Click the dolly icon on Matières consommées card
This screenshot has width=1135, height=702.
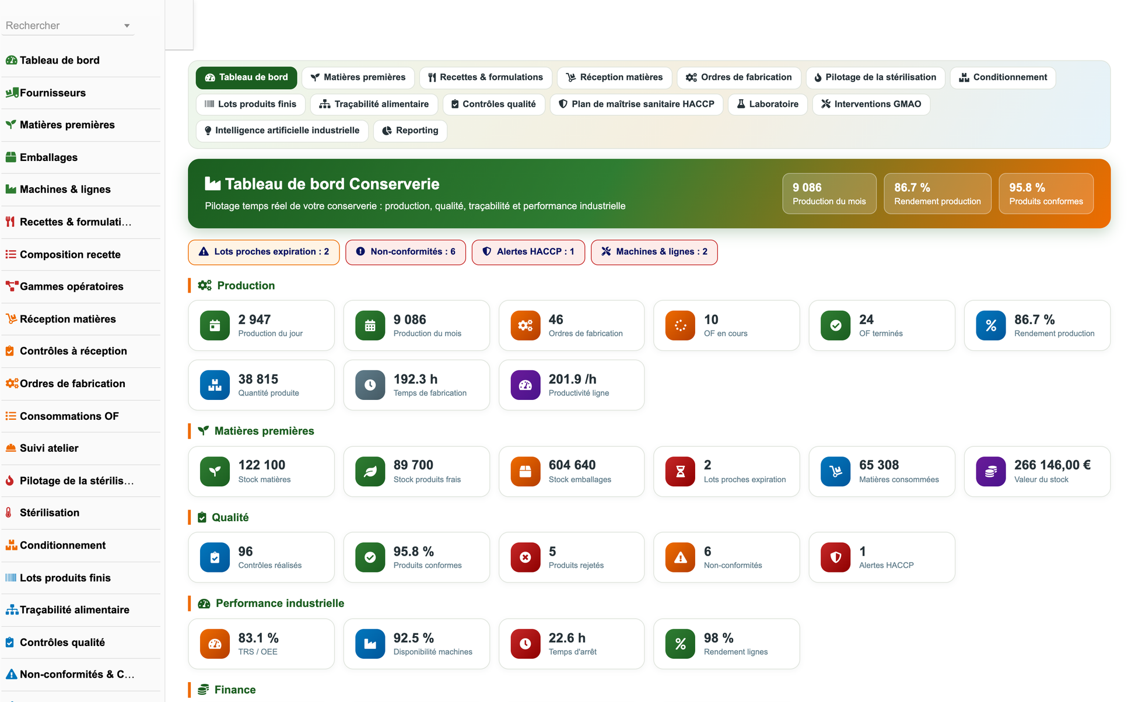coord(835,471)
